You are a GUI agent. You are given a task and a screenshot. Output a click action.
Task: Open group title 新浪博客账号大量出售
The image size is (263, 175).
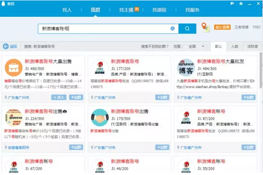click(48, 61)
